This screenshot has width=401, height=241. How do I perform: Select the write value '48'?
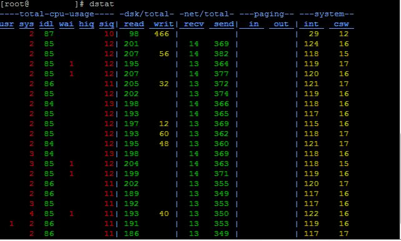pos(164,144)
